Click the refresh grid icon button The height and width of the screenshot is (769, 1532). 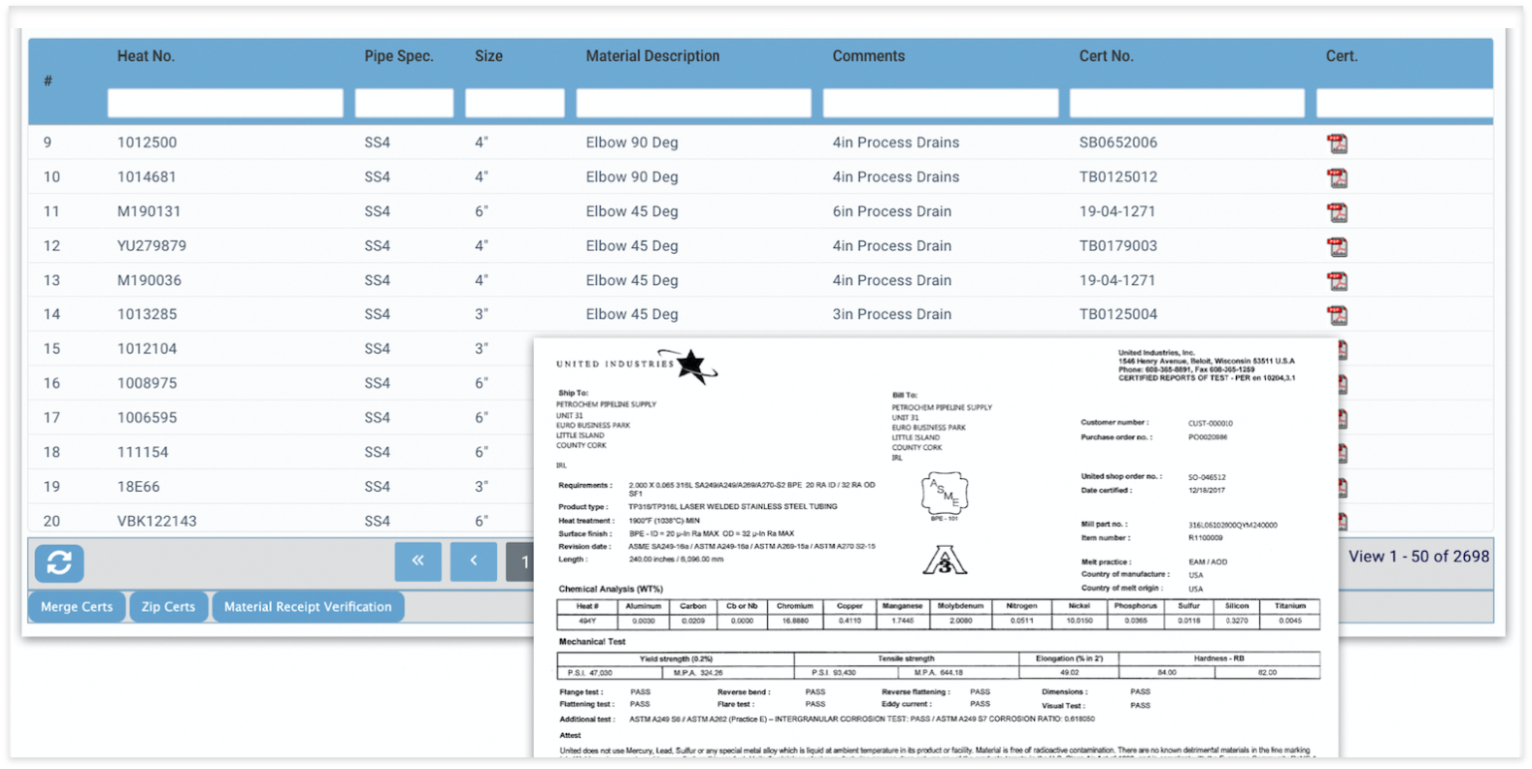click(59, 562)
